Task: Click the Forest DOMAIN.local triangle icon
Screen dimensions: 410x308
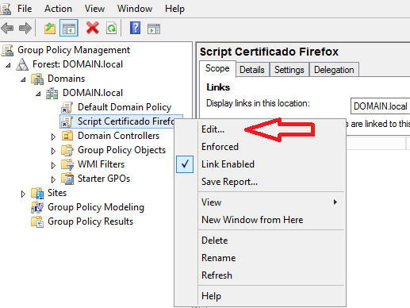Action: [x=22, y=64]
